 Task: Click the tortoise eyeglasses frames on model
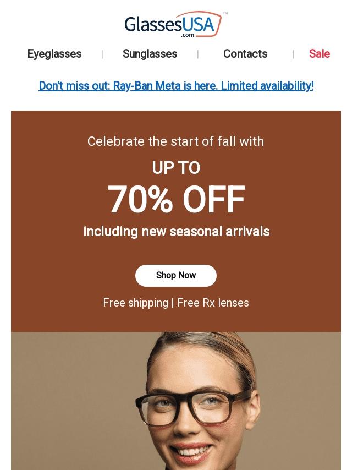(165, 410)
